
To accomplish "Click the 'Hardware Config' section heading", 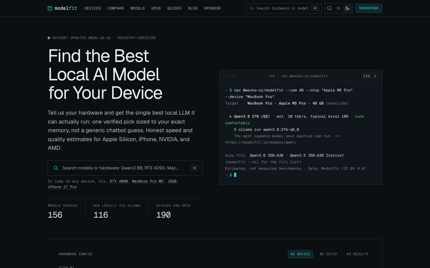I will (76, 254).
